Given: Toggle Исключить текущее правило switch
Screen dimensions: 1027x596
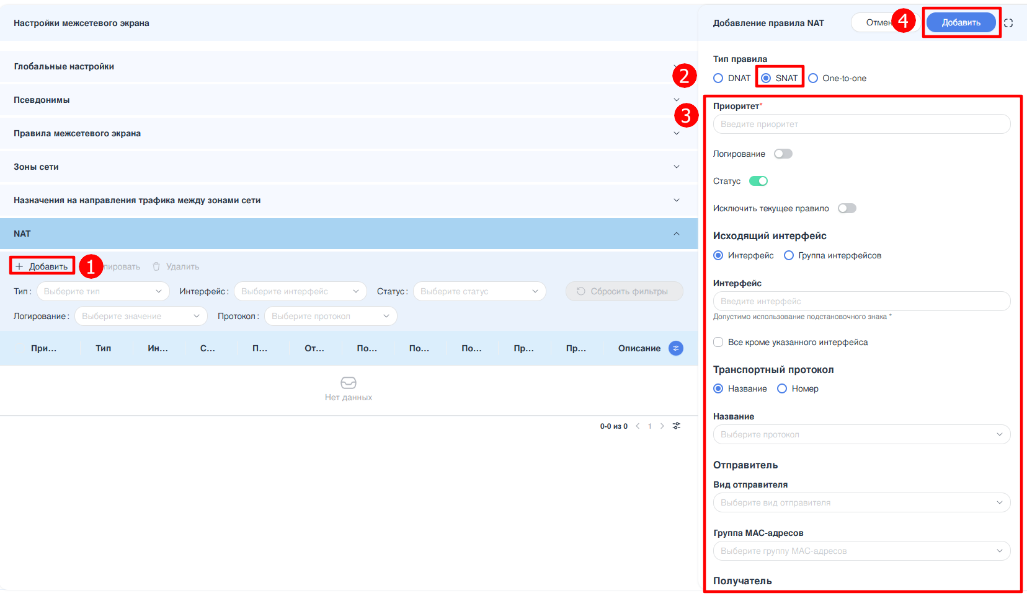Looking at the screenshot, I should [847, 208].
